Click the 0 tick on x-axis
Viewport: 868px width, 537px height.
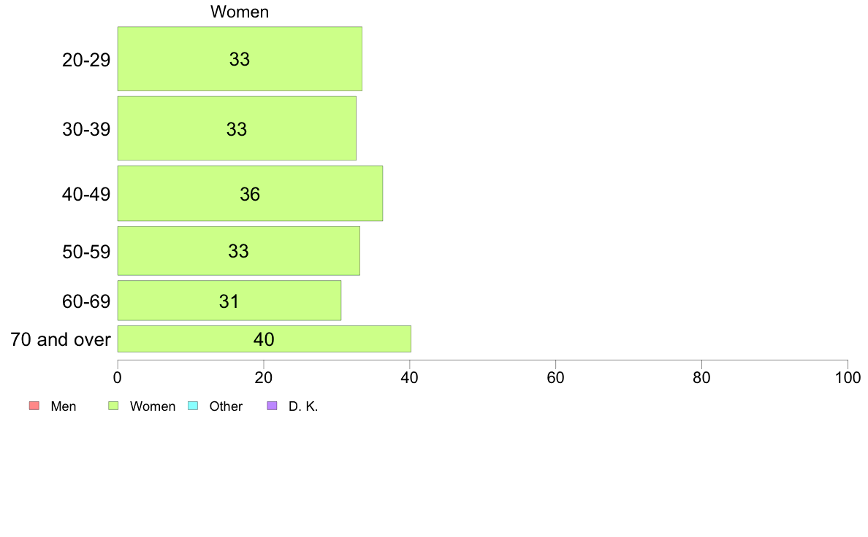click(x=118, y=378)
